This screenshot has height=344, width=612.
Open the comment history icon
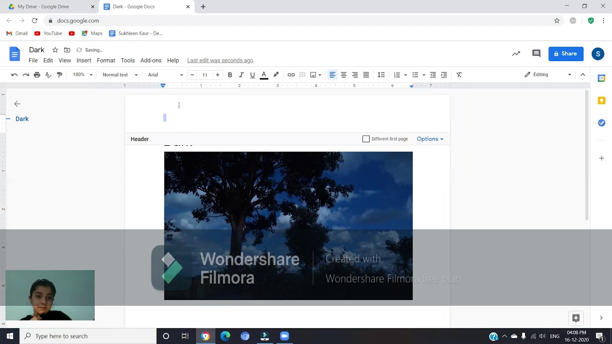click(x=536, y=54)
